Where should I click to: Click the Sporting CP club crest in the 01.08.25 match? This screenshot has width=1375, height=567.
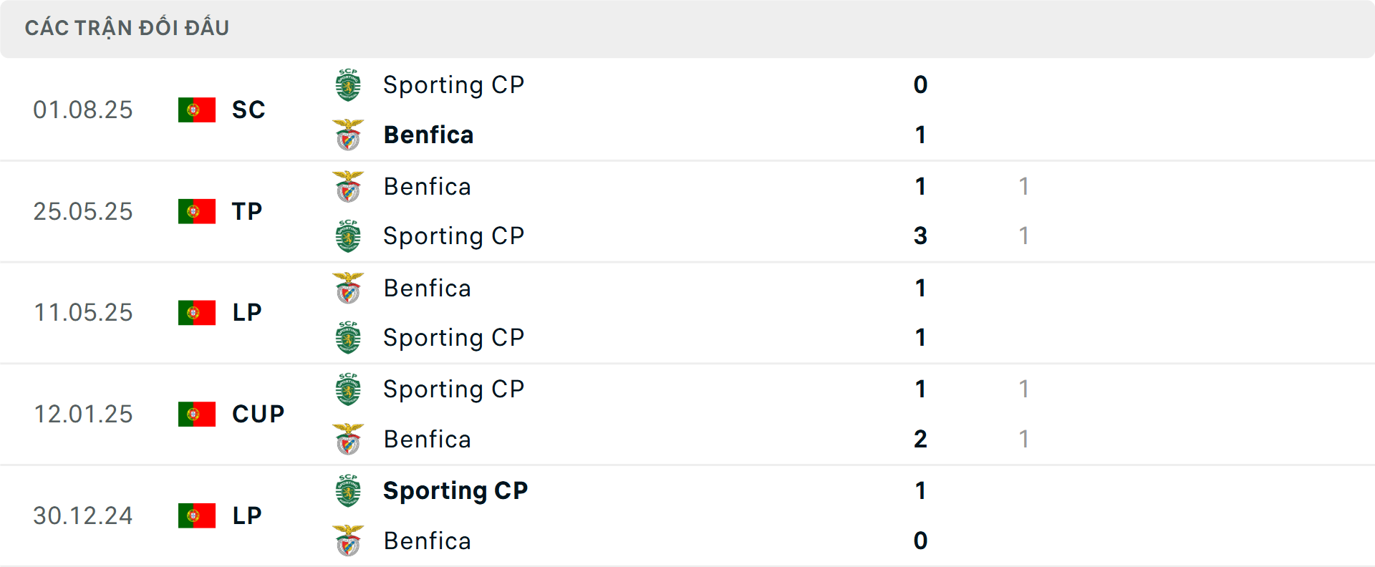click(x=348, y=84)
